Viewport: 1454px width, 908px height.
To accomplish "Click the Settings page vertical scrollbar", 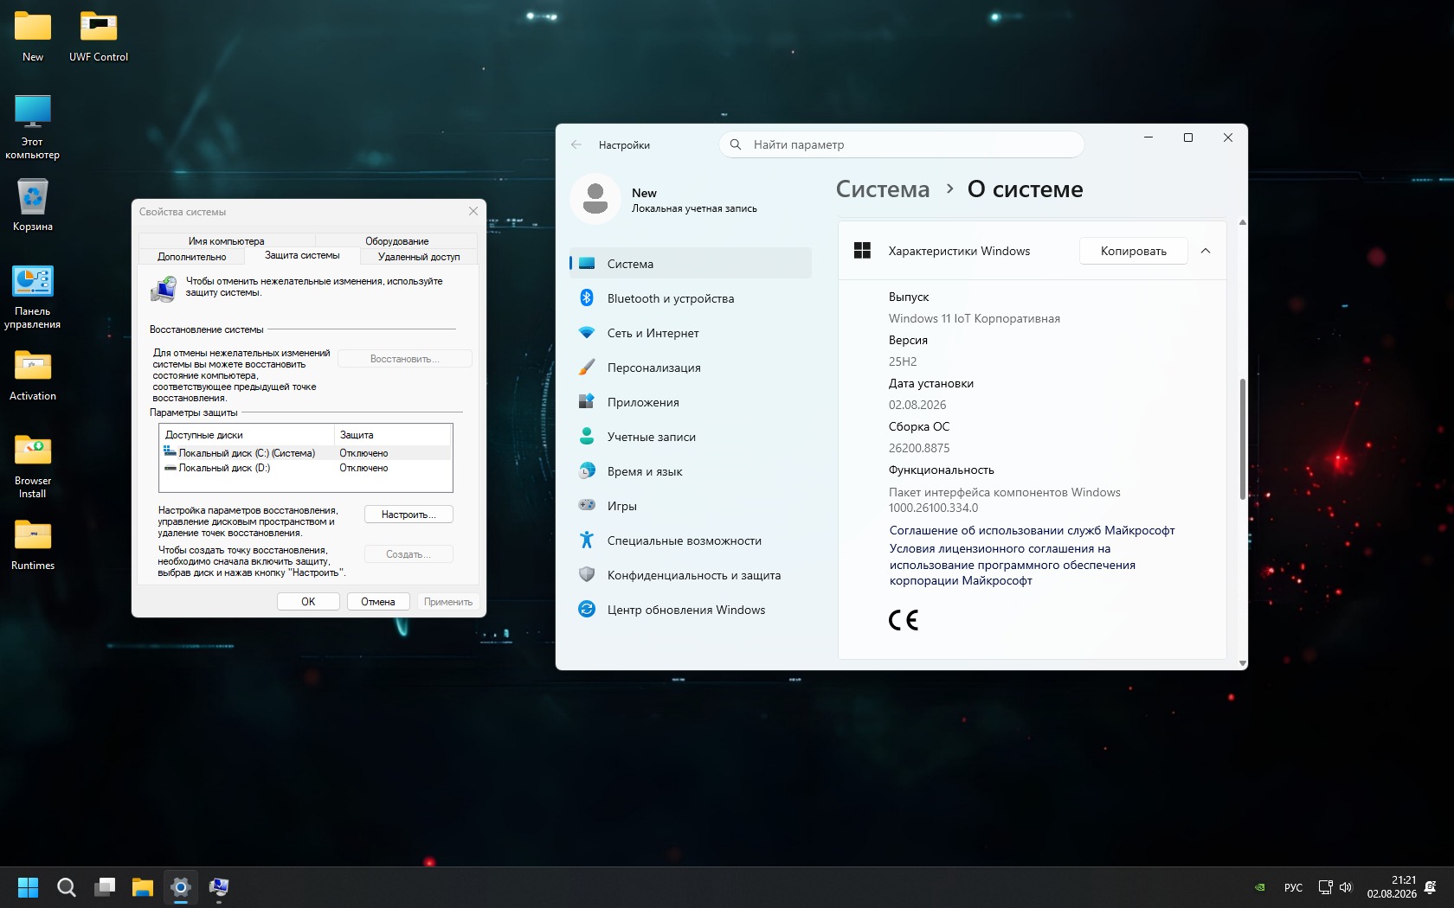I will (1243, 439).
